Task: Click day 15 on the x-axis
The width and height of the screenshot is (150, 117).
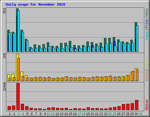Action: (x=70, y=114)
